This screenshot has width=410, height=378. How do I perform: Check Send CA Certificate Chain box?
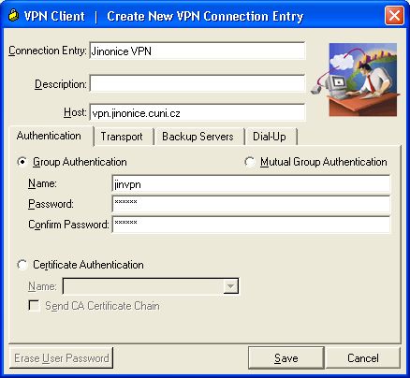[x=34, y=306]
